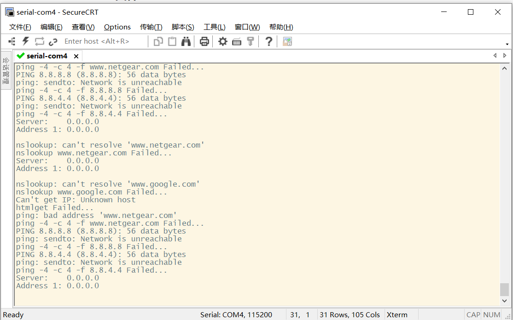Click the terminal scrollbar down arrow

click(505, 301)
